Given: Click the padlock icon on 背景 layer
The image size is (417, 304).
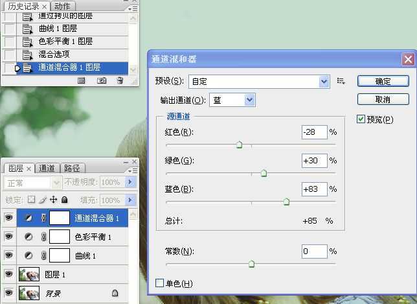Looking at the screenshot, I should (115, 293).
